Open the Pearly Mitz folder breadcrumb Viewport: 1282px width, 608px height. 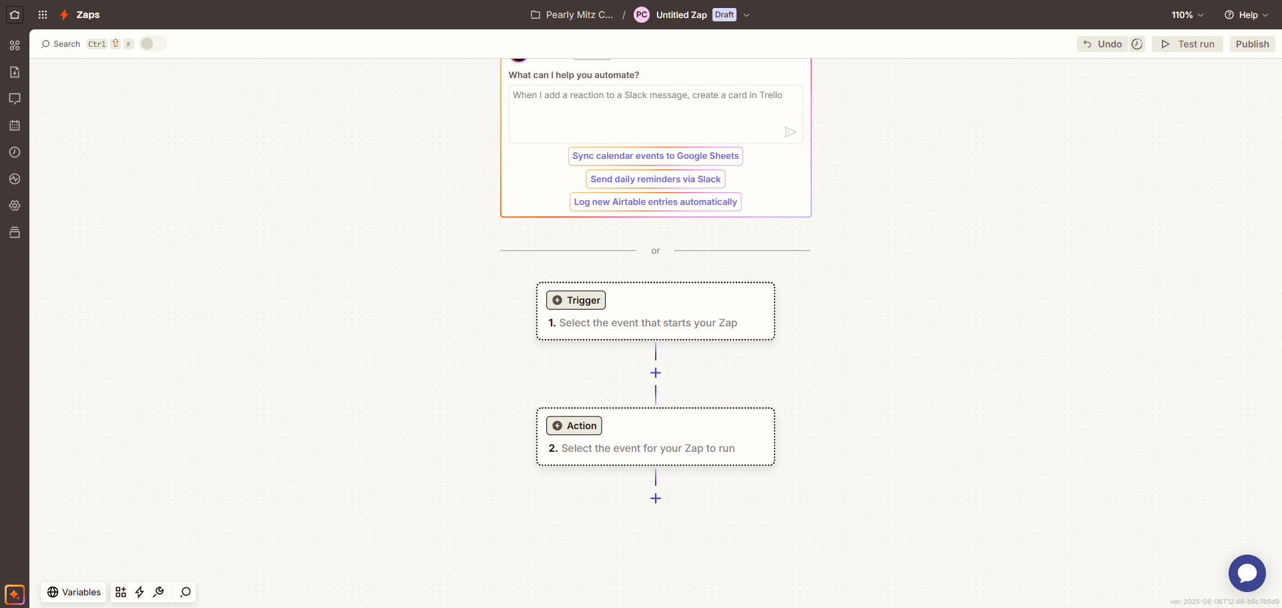pos(572,15)
